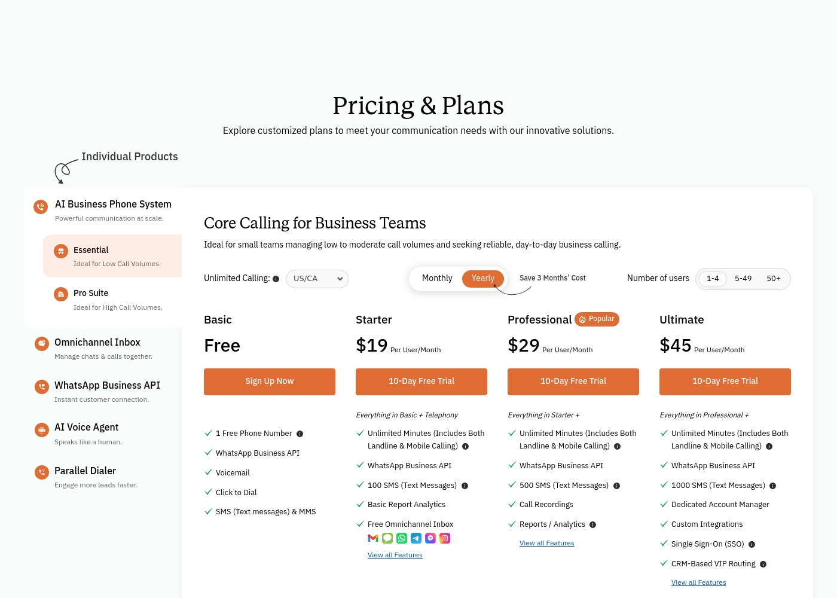Click the Gmail icon under Free Omnichannel Inbox
Viewport: 837px width, 598px height.
pyautogui.click(x=373, y=538)
